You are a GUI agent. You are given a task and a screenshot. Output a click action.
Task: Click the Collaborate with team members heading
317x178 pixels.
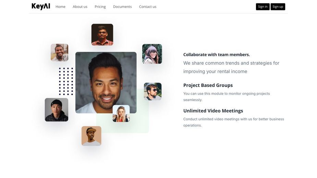pyautogui.click(x=217, y=54)
